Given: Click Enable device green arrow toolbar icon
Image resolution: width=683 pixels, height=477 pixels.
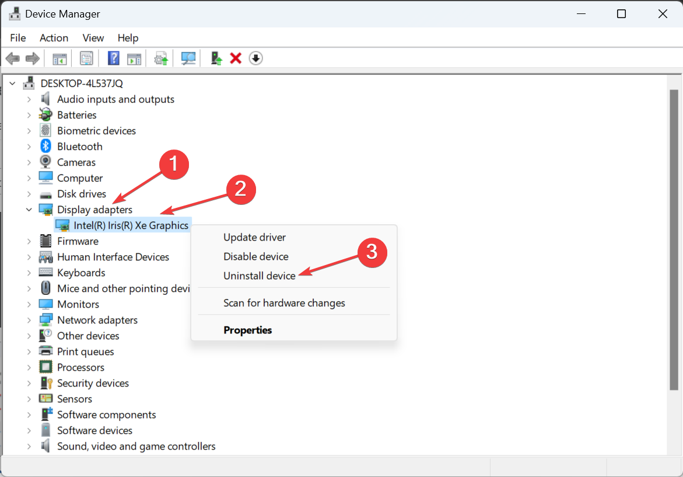Looking at the screenshot, I should (x=216, y=58).
